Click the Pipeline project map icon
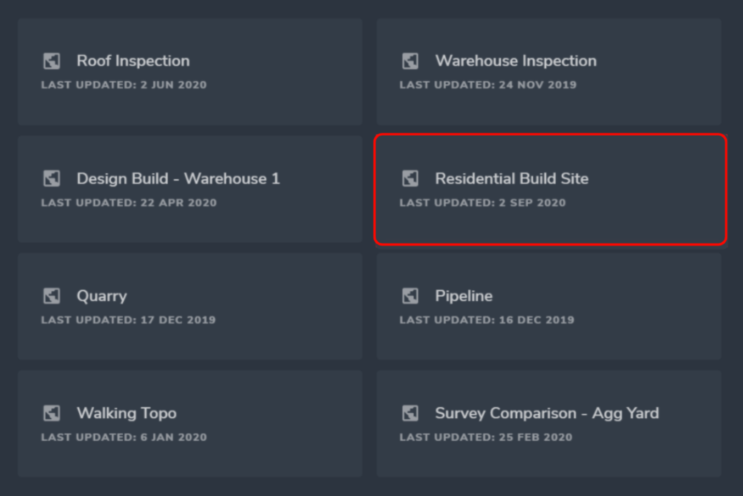 coord(410,296)
